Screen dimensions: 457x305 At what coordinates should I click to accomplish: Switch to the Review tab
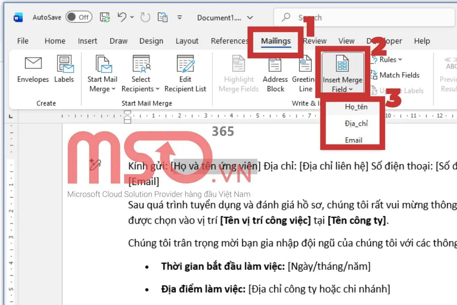(x=315, y=41)
